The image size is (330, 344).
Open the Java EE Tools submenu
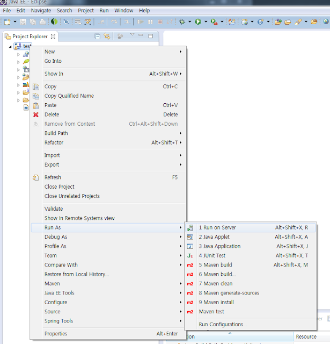point(108,293)
